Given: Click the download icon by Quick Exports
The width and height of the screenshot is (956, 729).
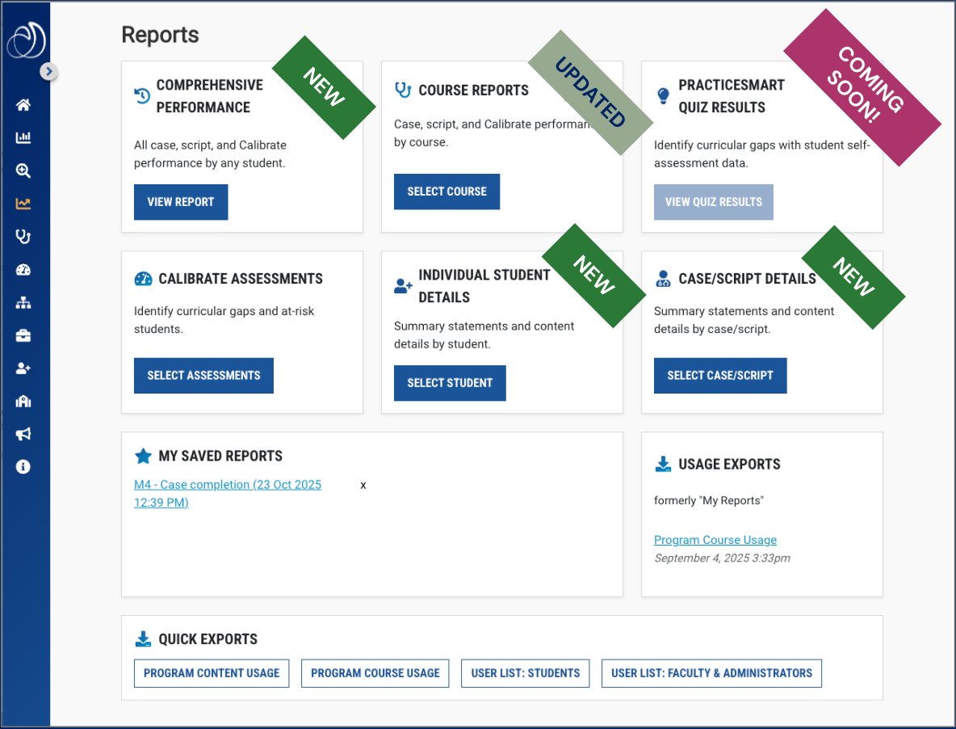Looking at the screenshot, I should click(x=143, y=638).
